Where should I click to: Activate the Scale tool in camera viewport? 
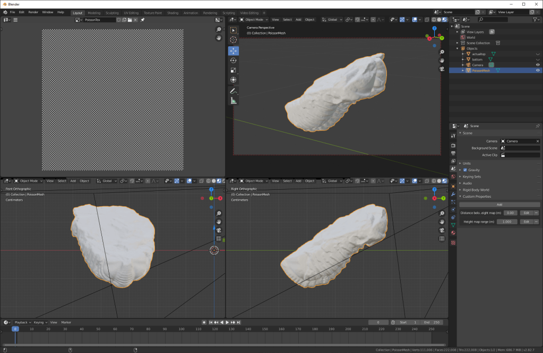click(234, 70)
